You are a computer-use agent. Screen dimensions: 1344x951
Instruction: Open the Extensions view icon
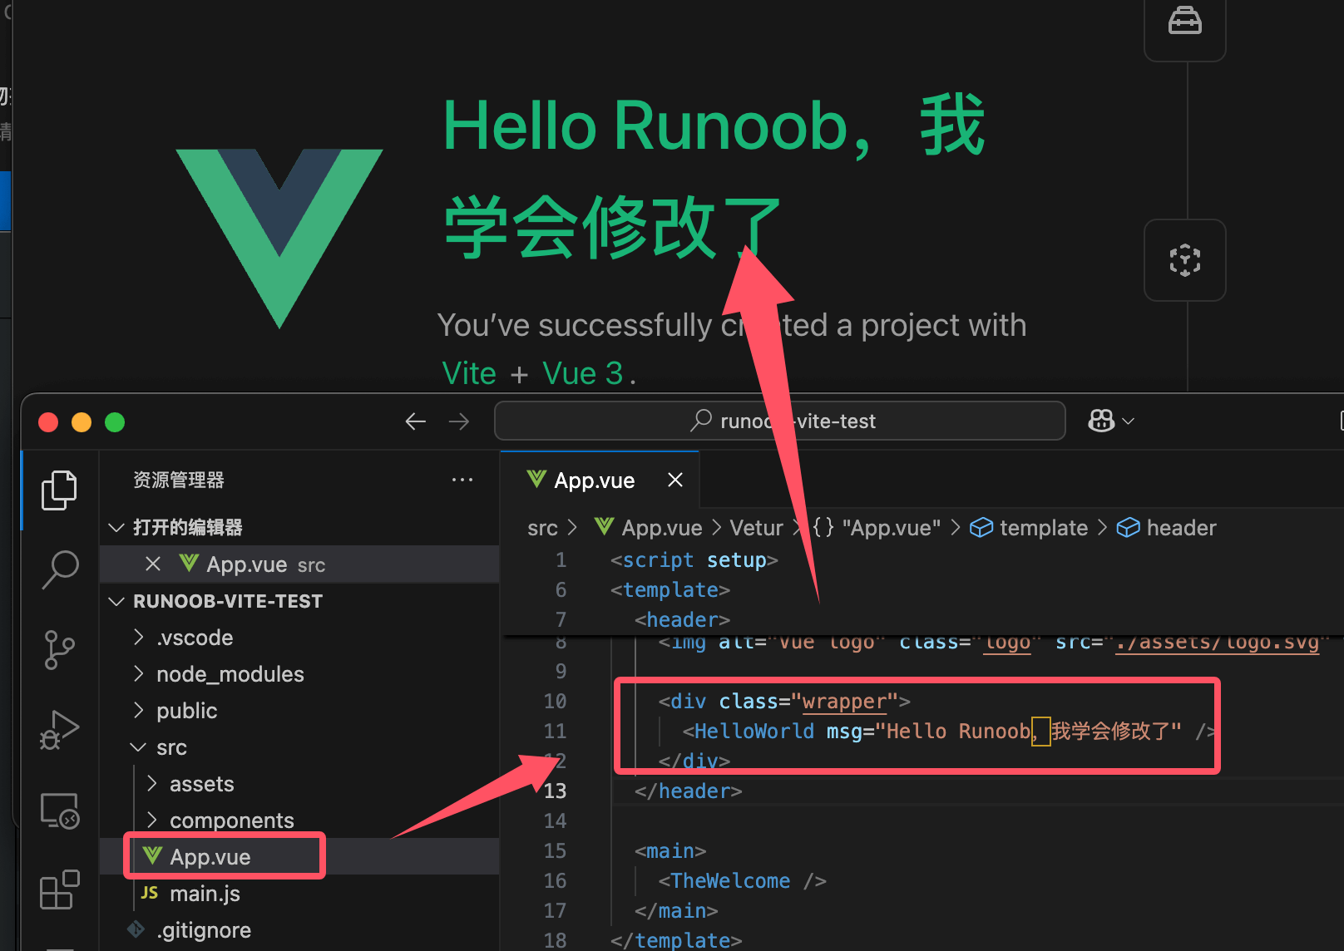point(60,889)
